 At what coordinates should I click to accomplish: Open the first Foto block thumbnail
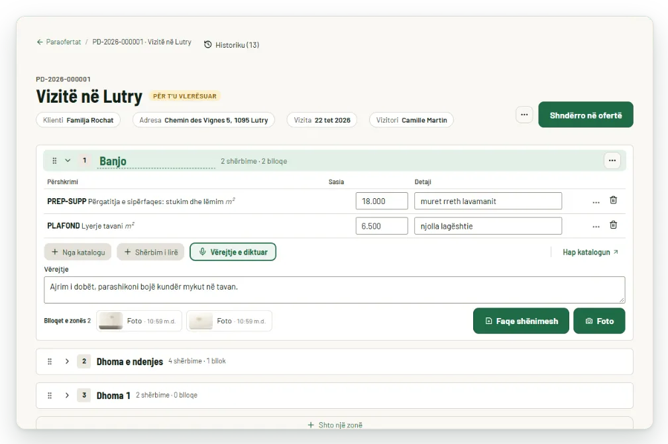coord(139,321)
